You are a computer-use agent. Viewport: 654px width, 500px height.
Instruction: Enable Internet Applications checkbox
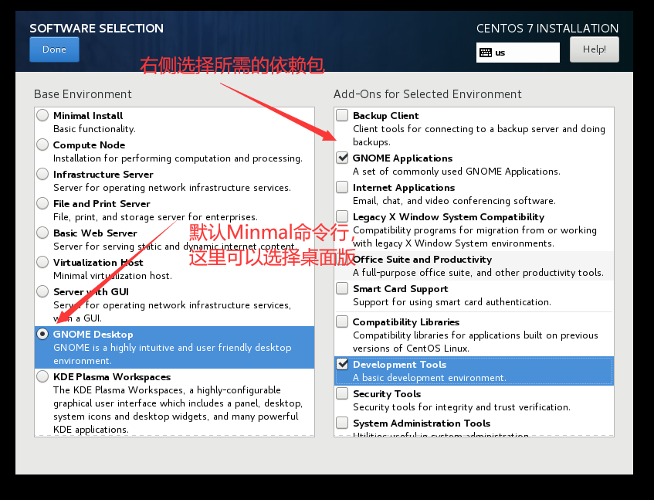point(342,187)
